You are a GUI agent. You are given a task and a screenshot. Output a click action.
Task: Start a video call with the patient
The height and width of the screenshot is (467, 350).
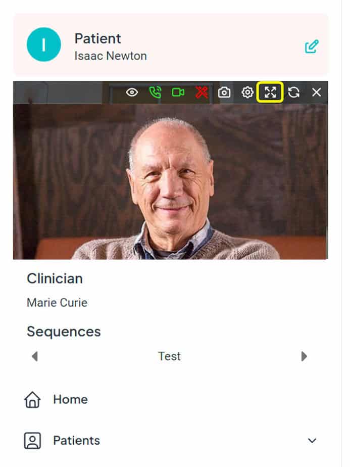click(x=178, y=92)
